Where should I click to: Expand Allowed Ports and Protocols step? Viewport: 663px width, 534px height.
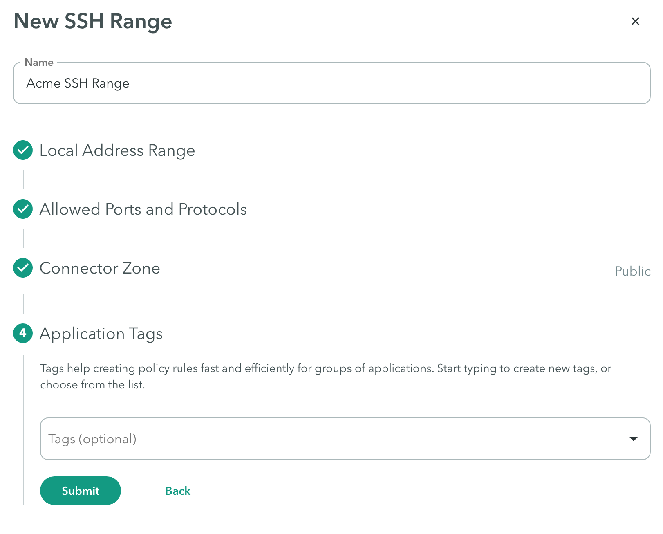tap(143, 209)
